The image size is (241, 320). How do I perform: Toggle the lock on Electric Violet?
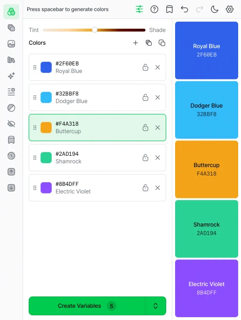point(145,188)
